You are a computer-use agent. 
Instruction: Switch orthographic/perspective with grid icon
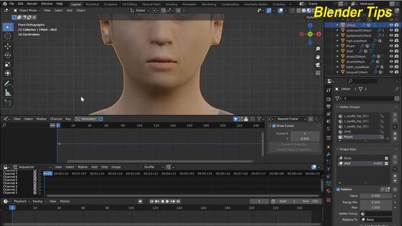point(318,73)
